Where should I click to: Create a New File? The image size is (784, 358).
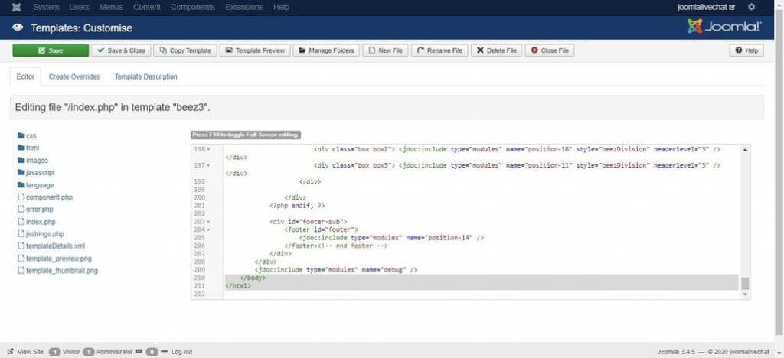tap(386, 50)
